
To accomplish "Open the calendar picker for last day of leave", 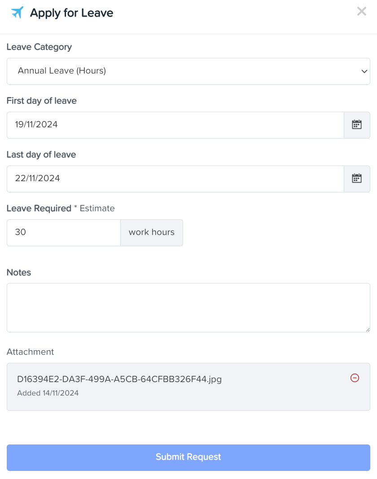I will click(357, 178).
